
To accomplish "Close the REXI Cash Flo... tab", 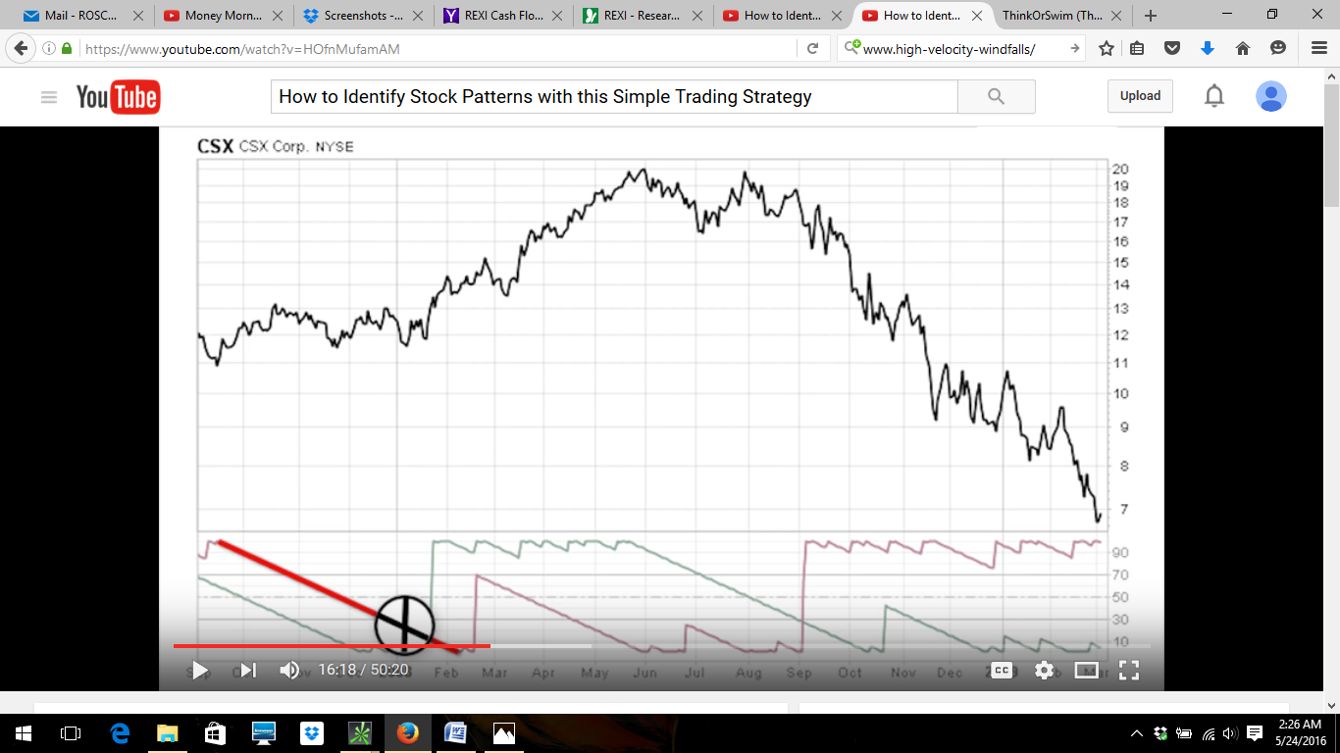I will click(557, 16).
